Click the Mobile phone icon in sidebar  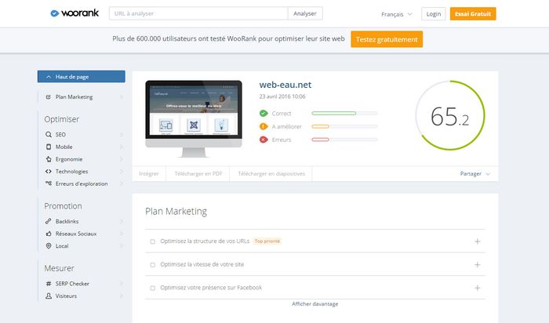49,147
